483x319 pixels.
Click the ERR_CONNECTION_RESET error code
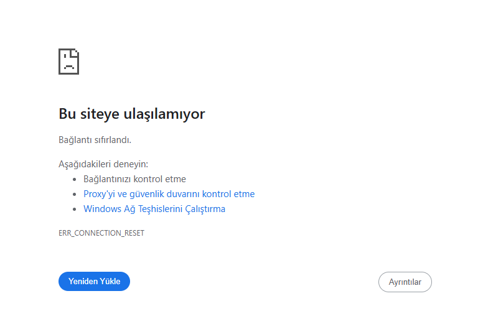pos(101,233)
